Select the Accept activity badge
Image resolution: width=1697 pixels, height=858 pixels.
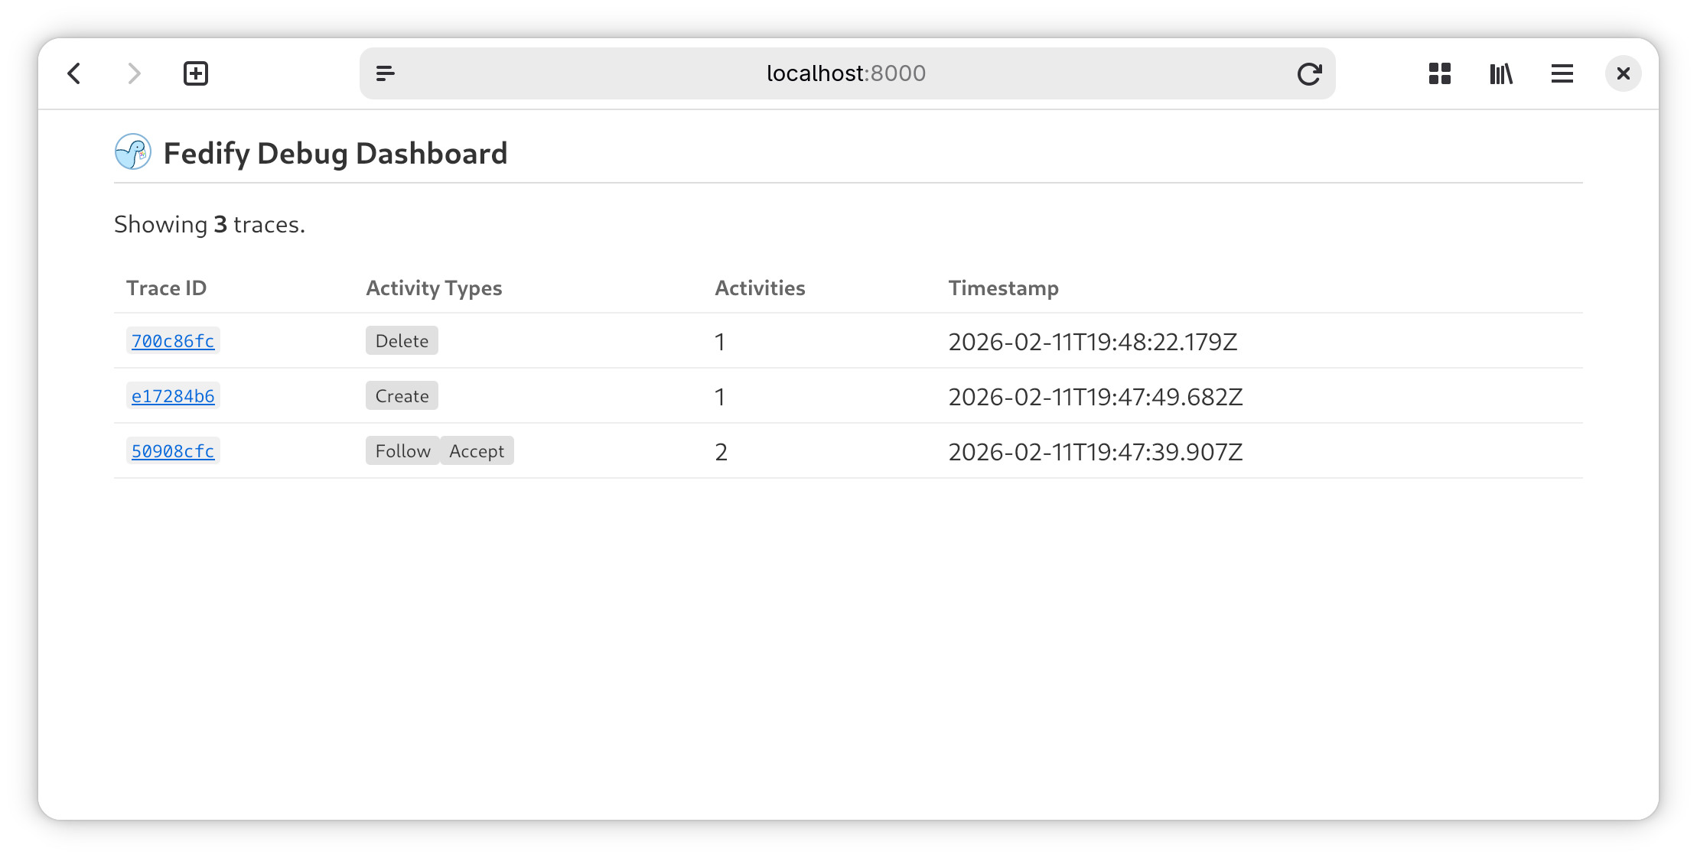click(476, 450)
